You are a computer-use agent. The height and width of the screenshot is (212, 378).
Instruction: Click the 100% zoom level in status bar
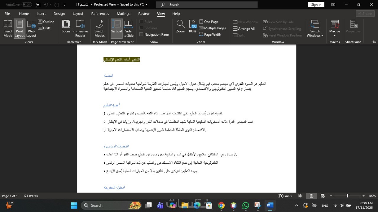(x=372, y=196)
